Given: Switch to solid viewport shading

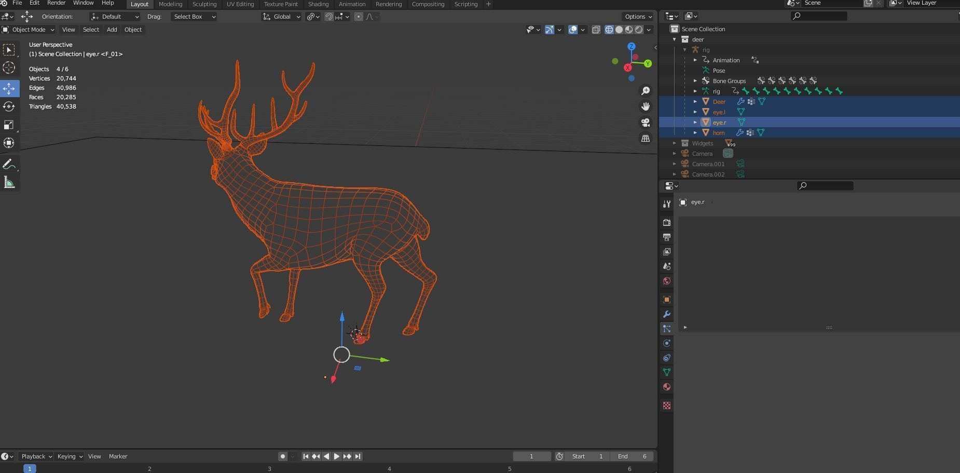Looking at the screenshot, I should 619,30.
